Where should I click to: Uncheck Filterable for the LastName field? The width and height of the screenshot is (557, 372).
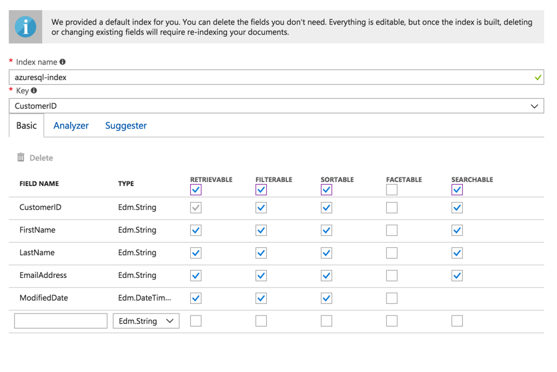tap(261, 253)
